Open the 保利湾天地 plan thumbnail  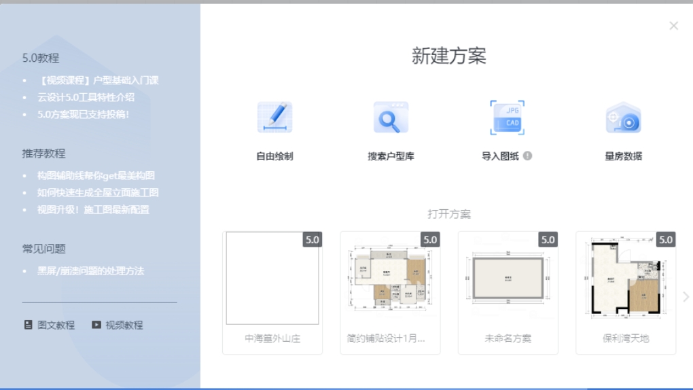tap(626, 278)
